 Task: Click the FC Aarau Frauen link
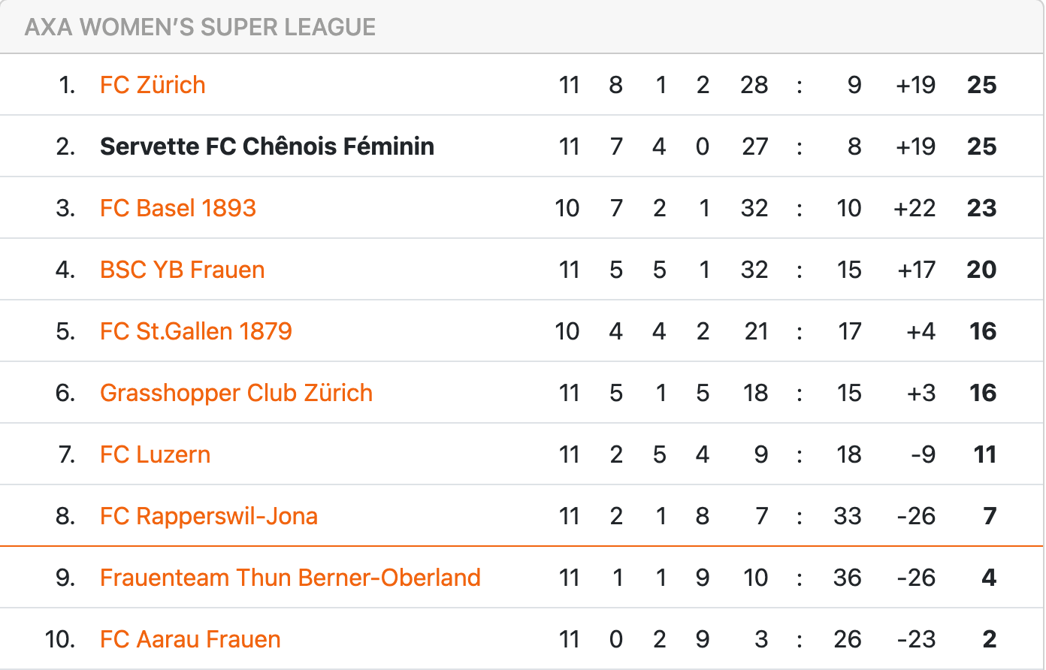190,639
